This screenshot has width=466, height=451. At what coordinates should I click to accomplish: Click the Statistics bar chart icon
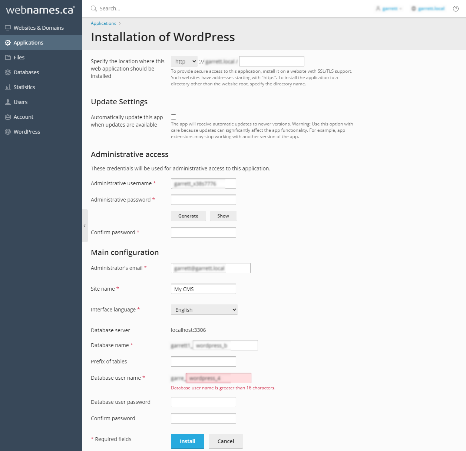click(x=8, y=87)
